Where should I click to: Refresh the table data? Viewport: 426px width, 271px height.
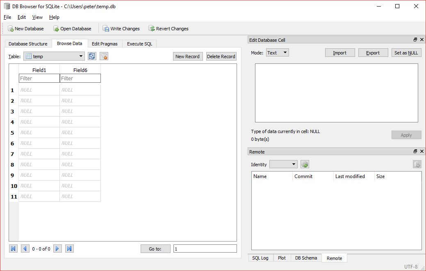pos(92,56)
